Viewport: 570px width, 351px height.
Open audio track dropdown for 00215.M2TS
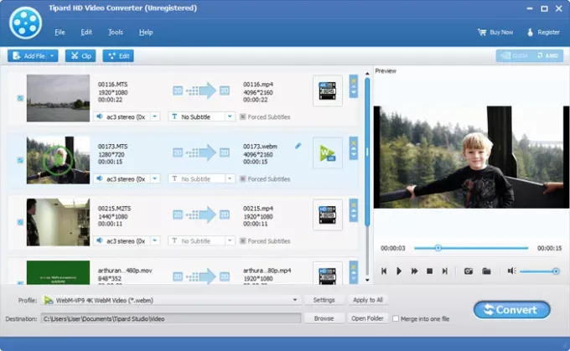155,240
